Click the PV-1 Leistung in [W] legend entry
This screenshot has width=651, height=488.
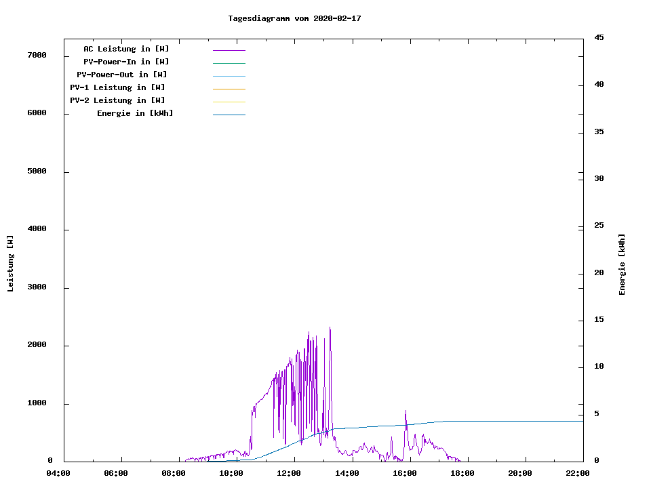tap(117, 87)
